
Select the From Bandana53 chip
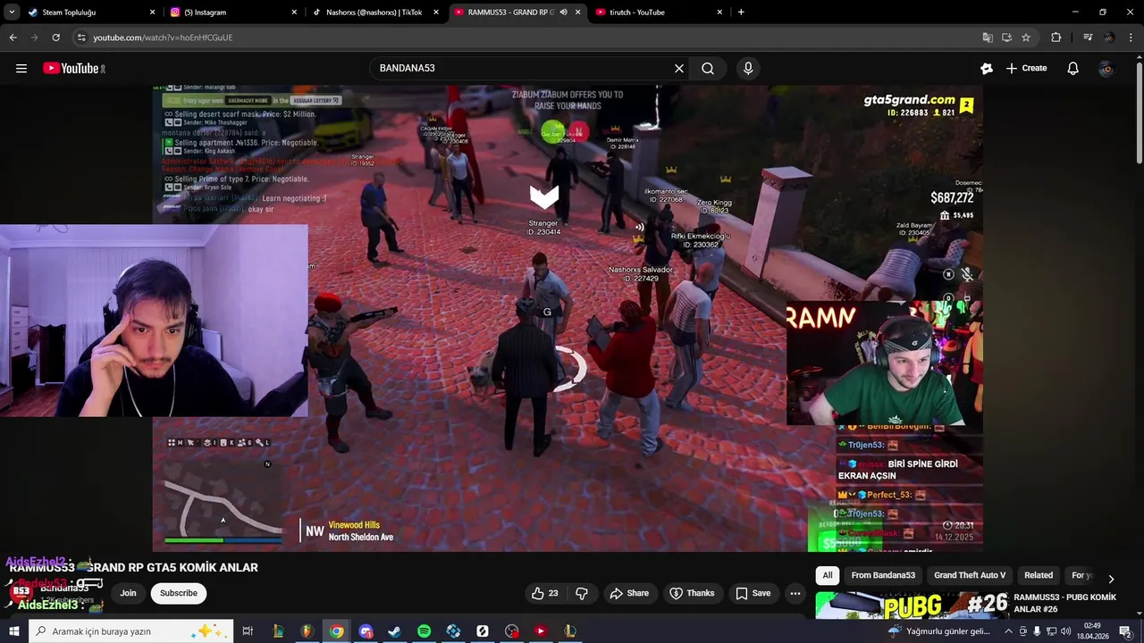click(883, 575)
